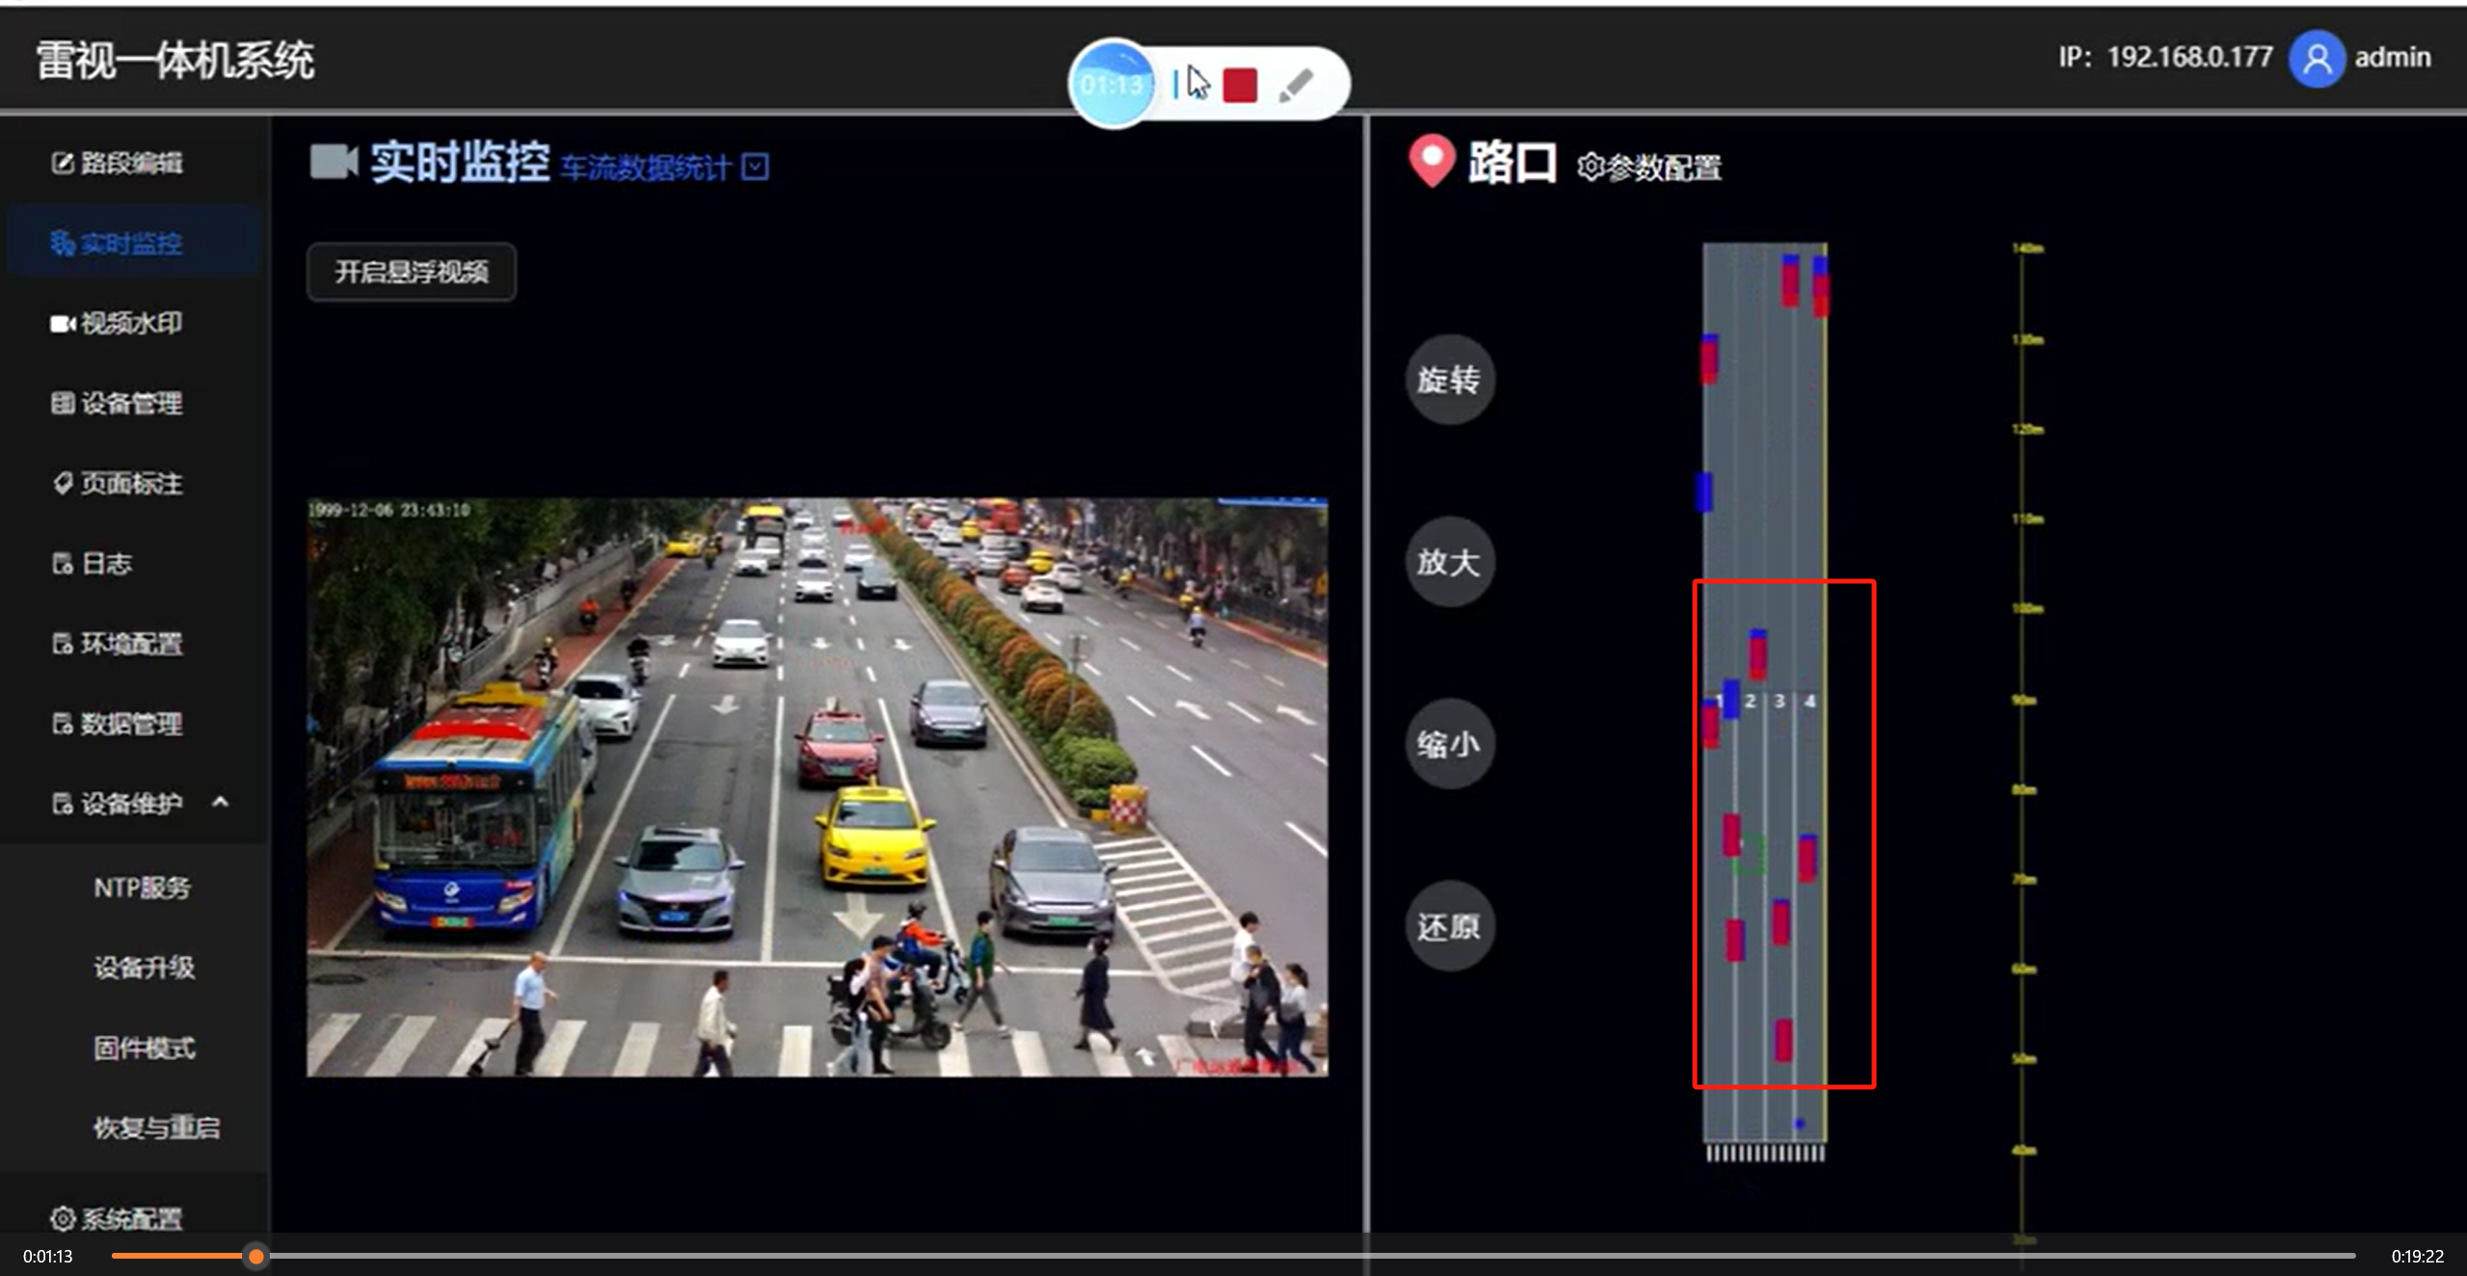Click the blue recording timer circle
Viewport: 2467px width, 1276px height.
coord(1112,85)
